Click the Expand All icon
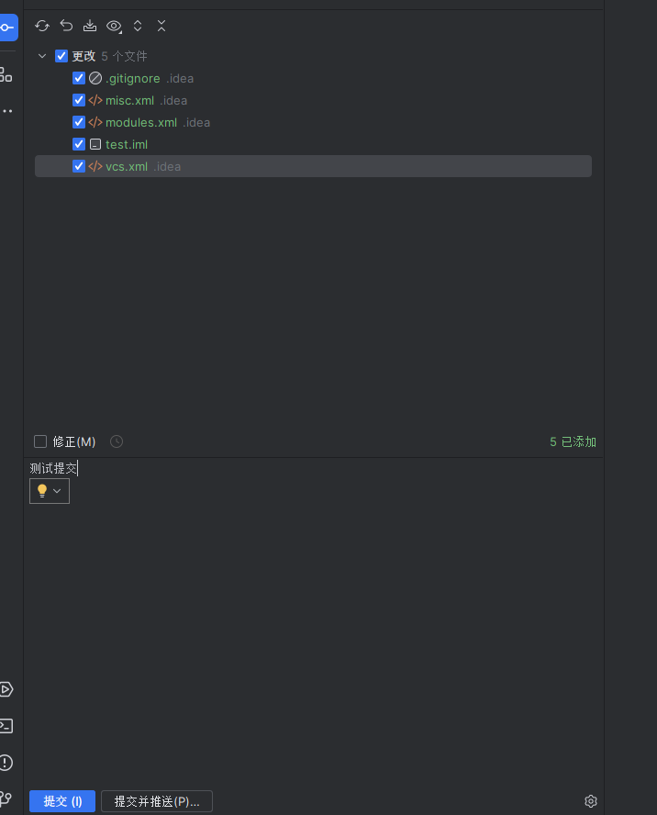 coord(138,26)
